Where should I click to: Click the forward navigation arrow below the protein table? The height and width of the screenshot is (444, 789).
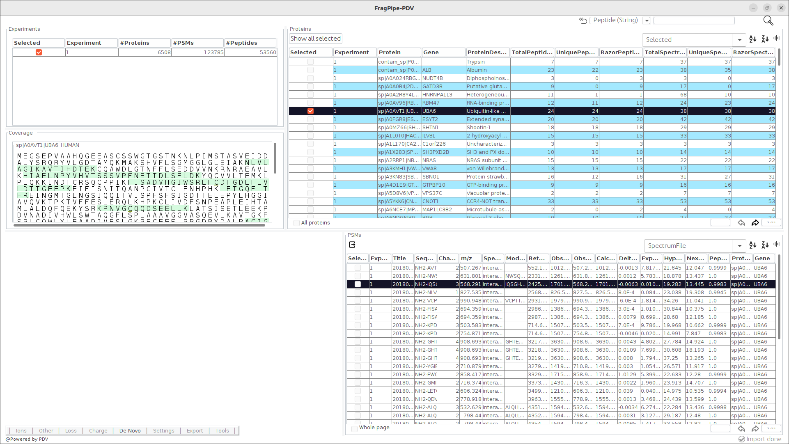click(755, 223)
